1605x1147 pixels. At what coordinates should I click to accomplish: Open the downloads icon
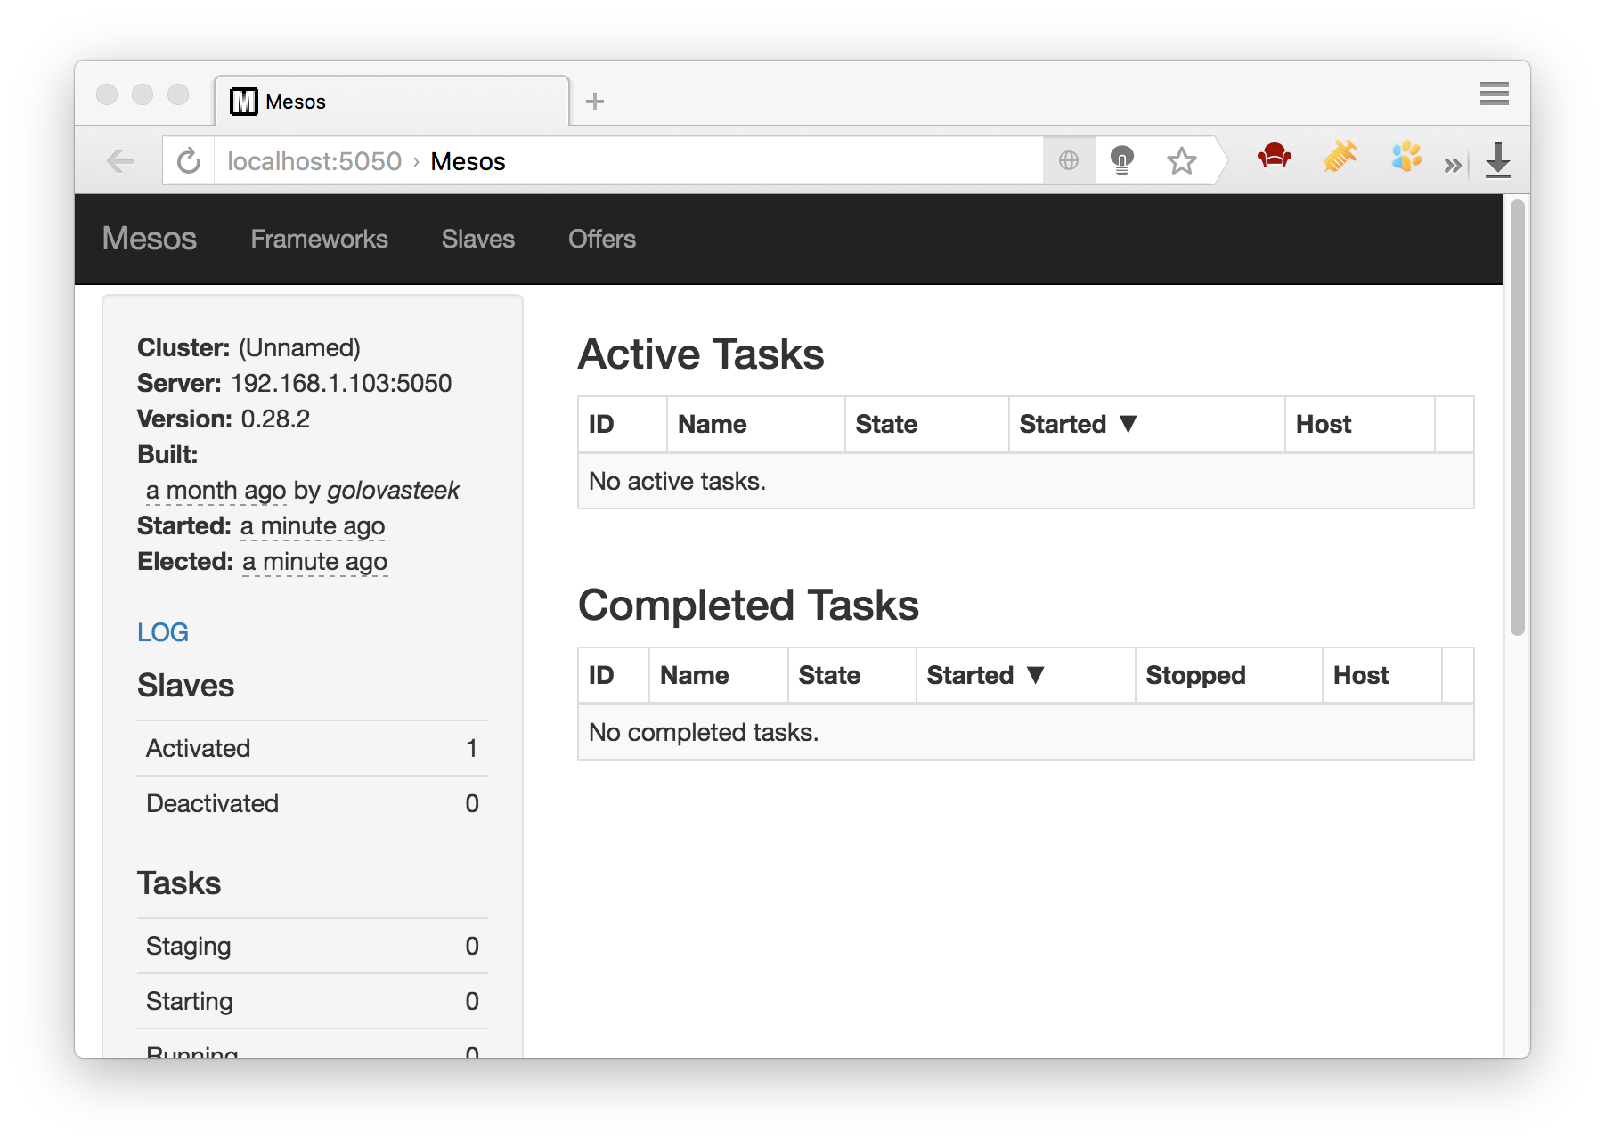tap(1498, 159)
